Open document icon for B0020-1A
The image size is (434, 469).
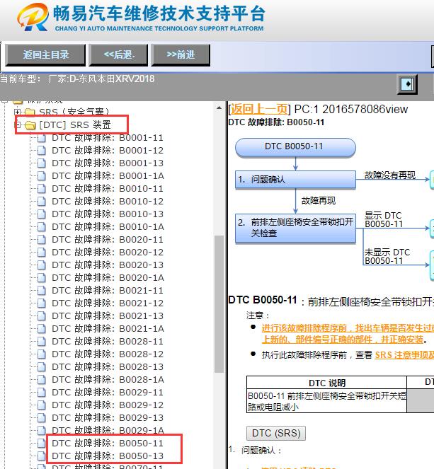(42, 277)
